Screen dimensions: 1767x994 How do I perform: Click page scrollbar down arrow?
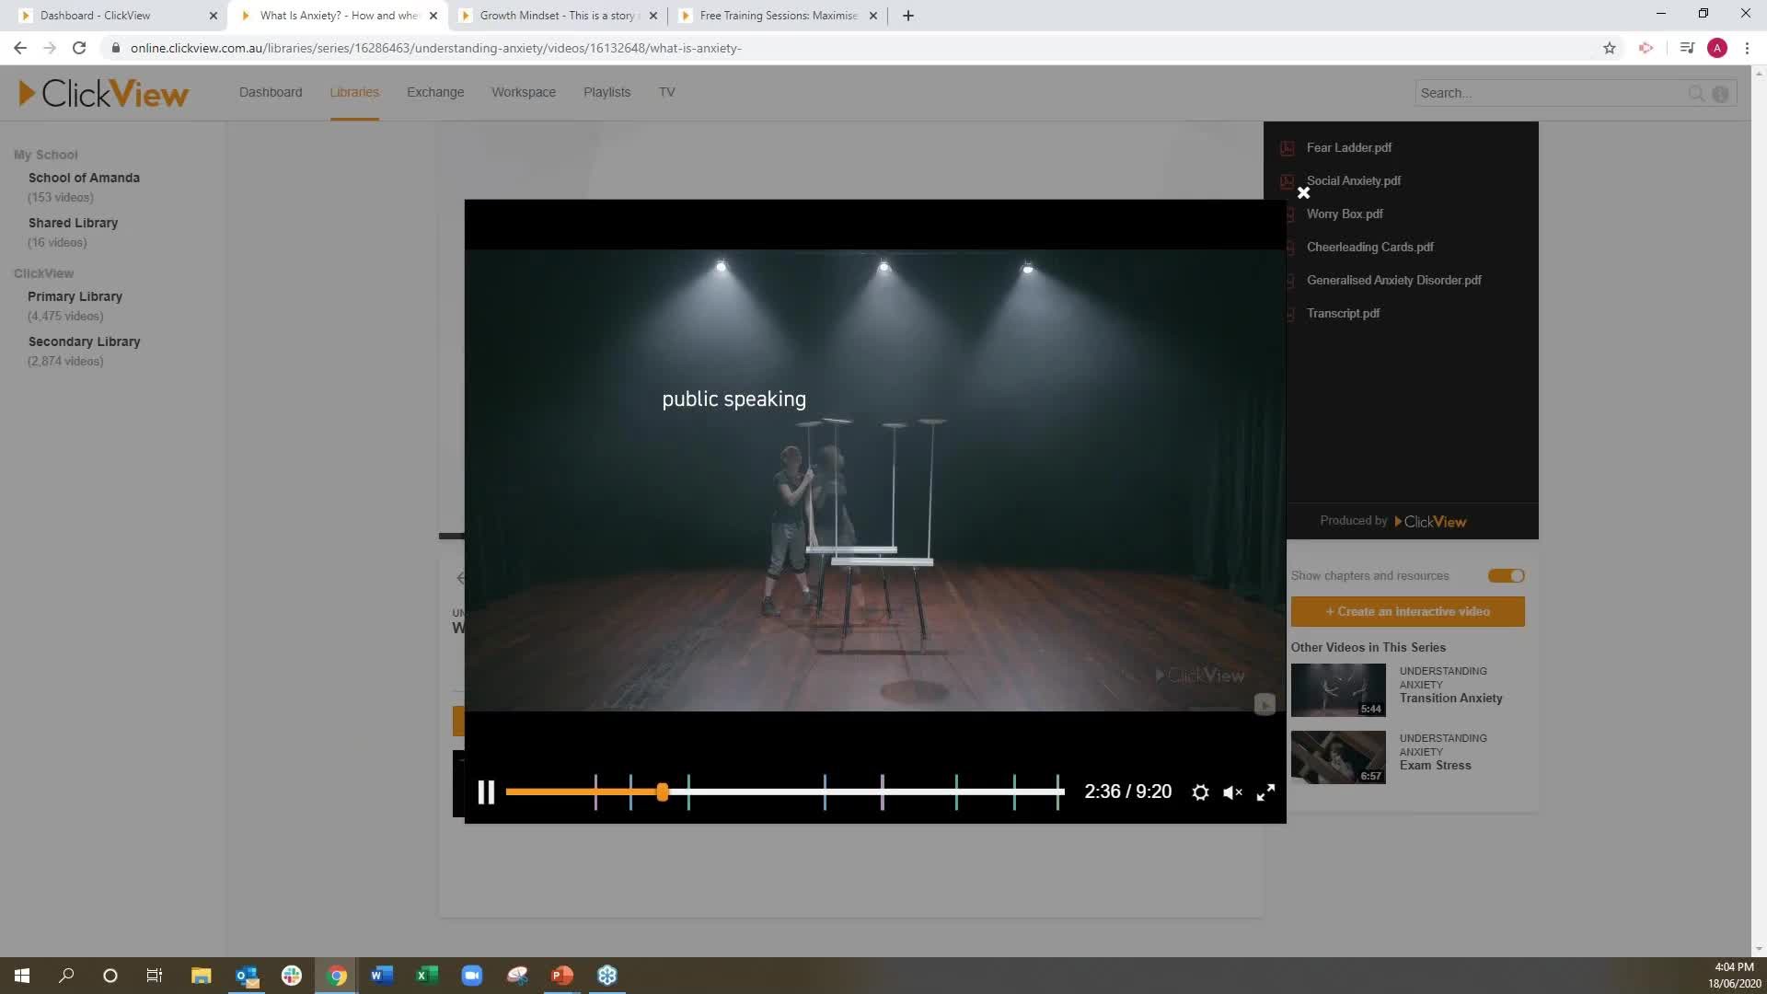pyautogui.click(x=1759, y=949)
